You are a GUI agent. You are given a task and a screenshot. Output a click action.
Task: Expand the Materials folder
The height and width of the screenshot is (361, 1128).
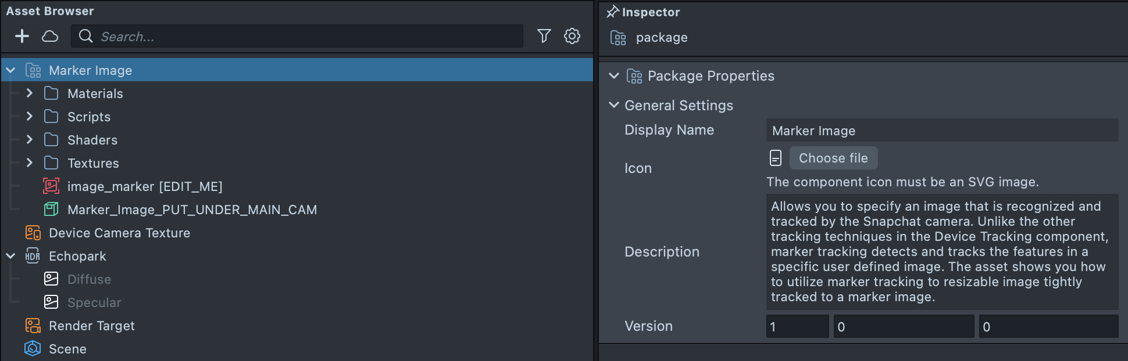tap(30, 93)
